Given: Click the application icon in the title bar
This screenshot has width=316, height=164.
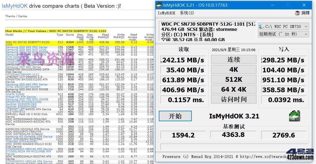Looking at the screenshot, I should point(159,5).
